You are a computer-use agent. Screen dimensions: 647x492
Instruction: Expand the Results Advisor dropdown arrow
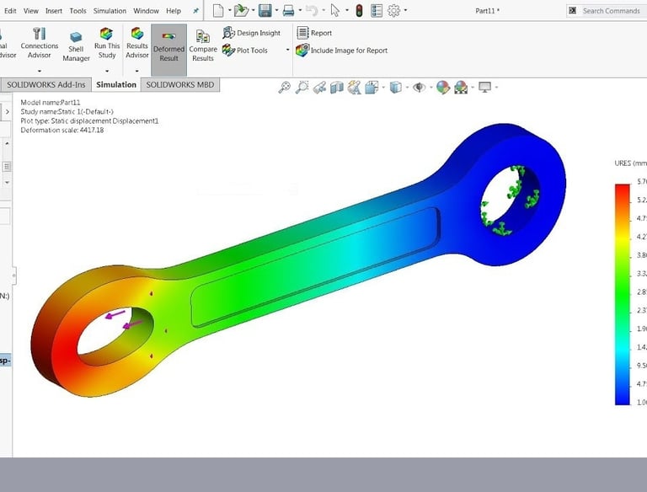pyautogui.click(x=137, y=71)
